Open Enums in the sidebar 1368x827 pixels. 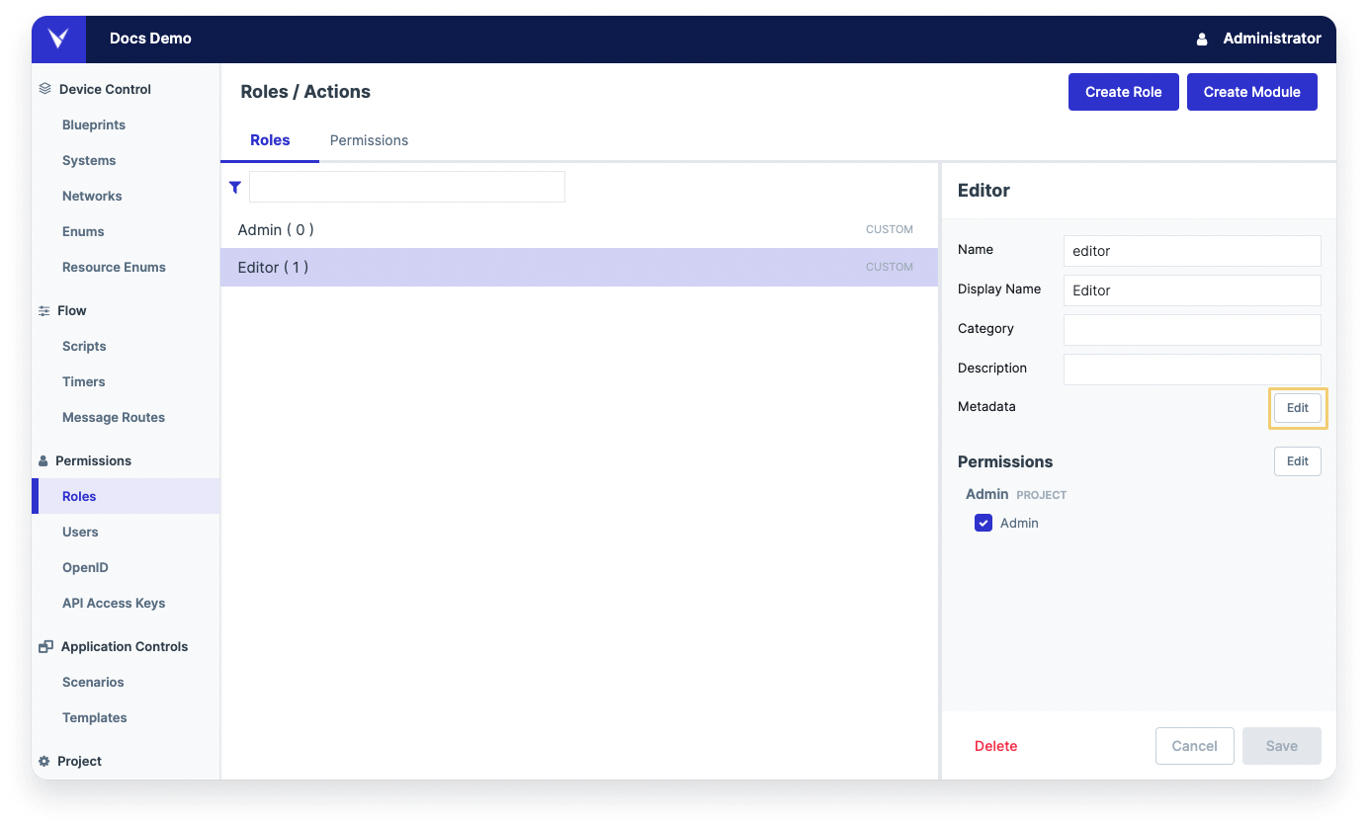click(83, 231)
